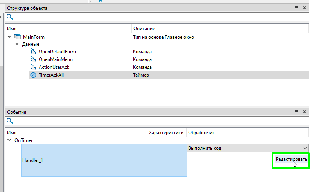Image resolution: width=311 pixels, height=192 pixels.
Task: Open the Выполнить код handler dropdown
Action: point(305,148)
